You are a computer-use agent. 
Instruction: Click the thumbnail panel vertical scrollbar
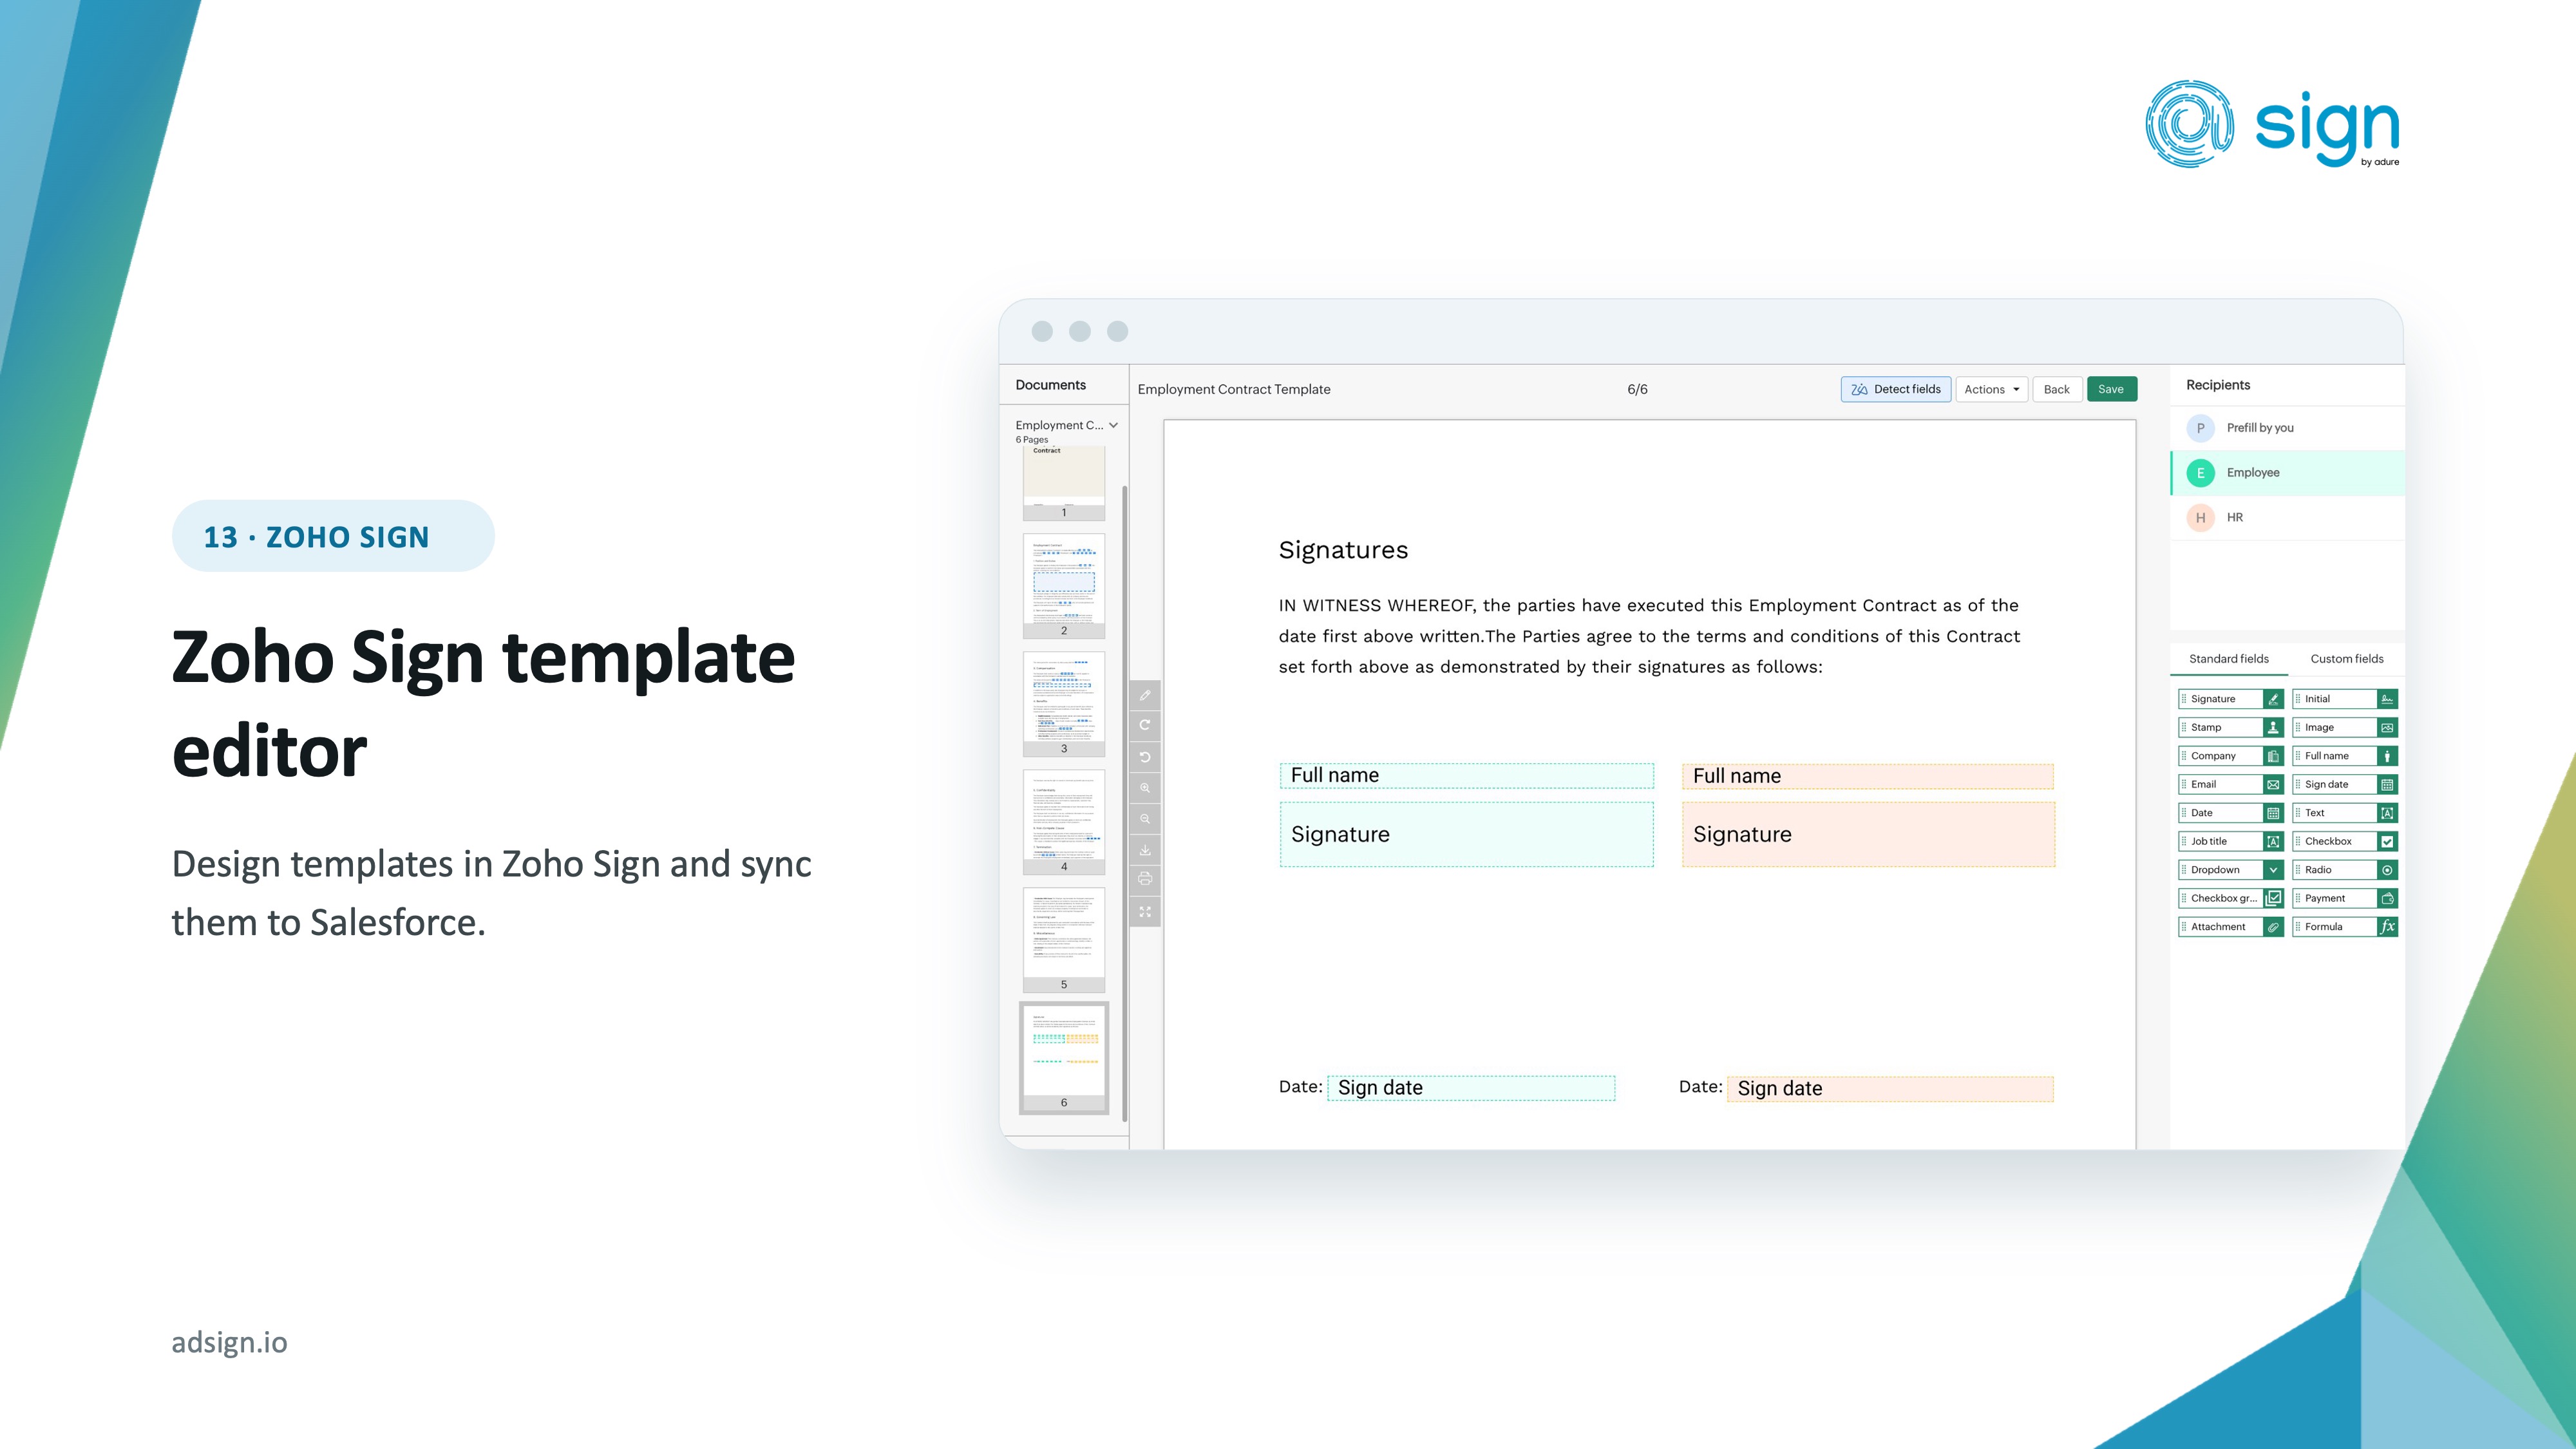click(1125, 803)
